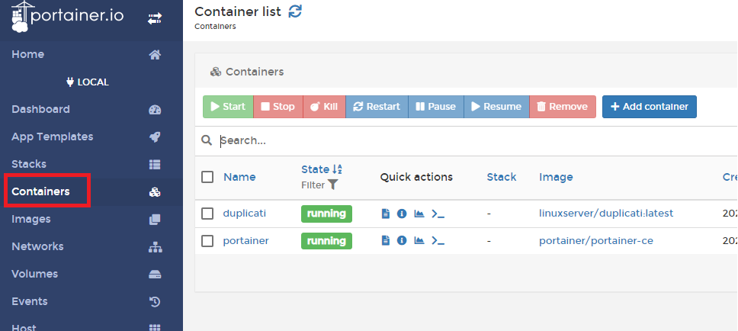Click the Pause button
This screenshot has height=331, width=738.
pyautogui.click(x=436, y=107)
